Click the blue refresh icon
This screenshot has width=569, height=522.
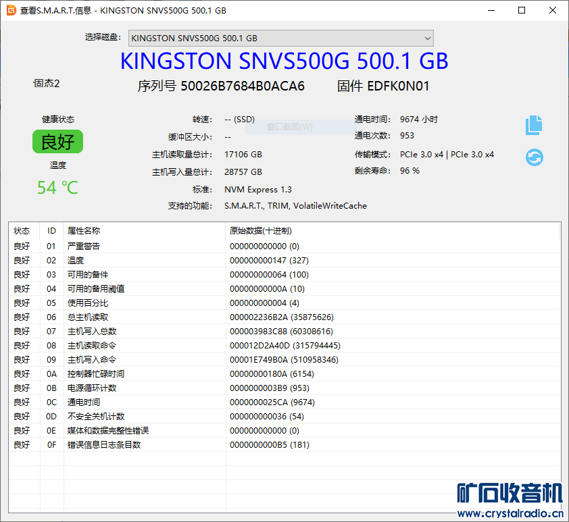534,157
